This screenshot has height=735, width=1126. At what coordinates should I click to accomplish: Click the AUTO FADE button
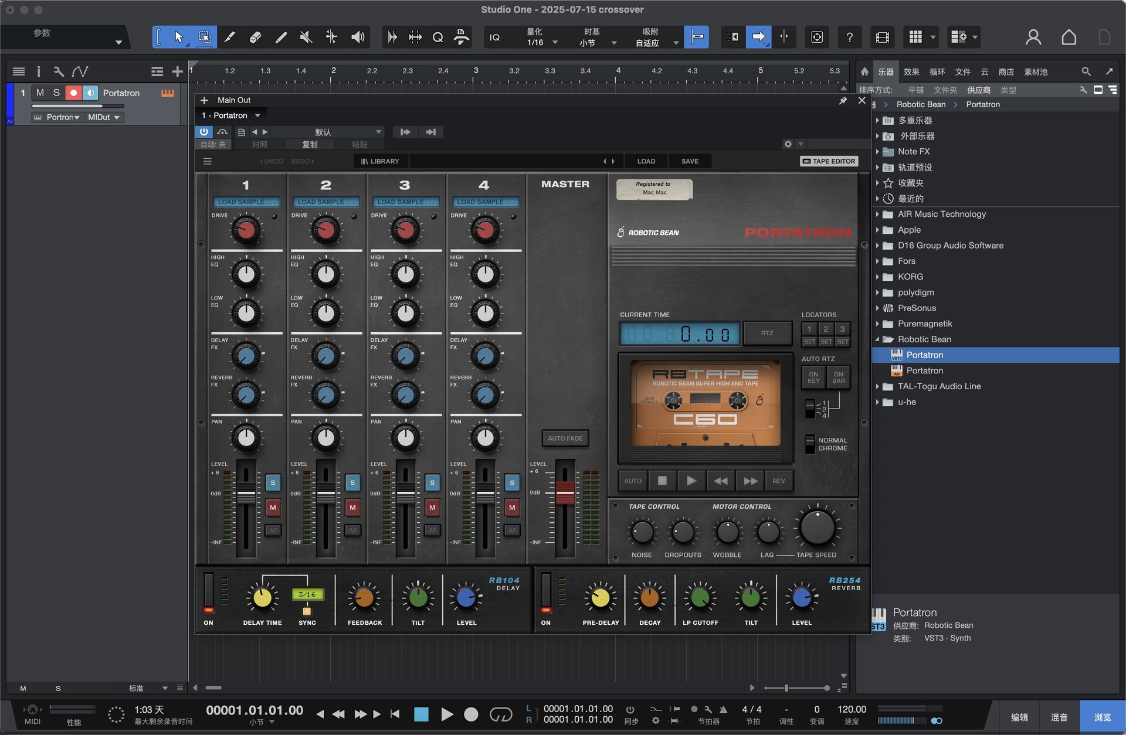(x=565, y=438)
